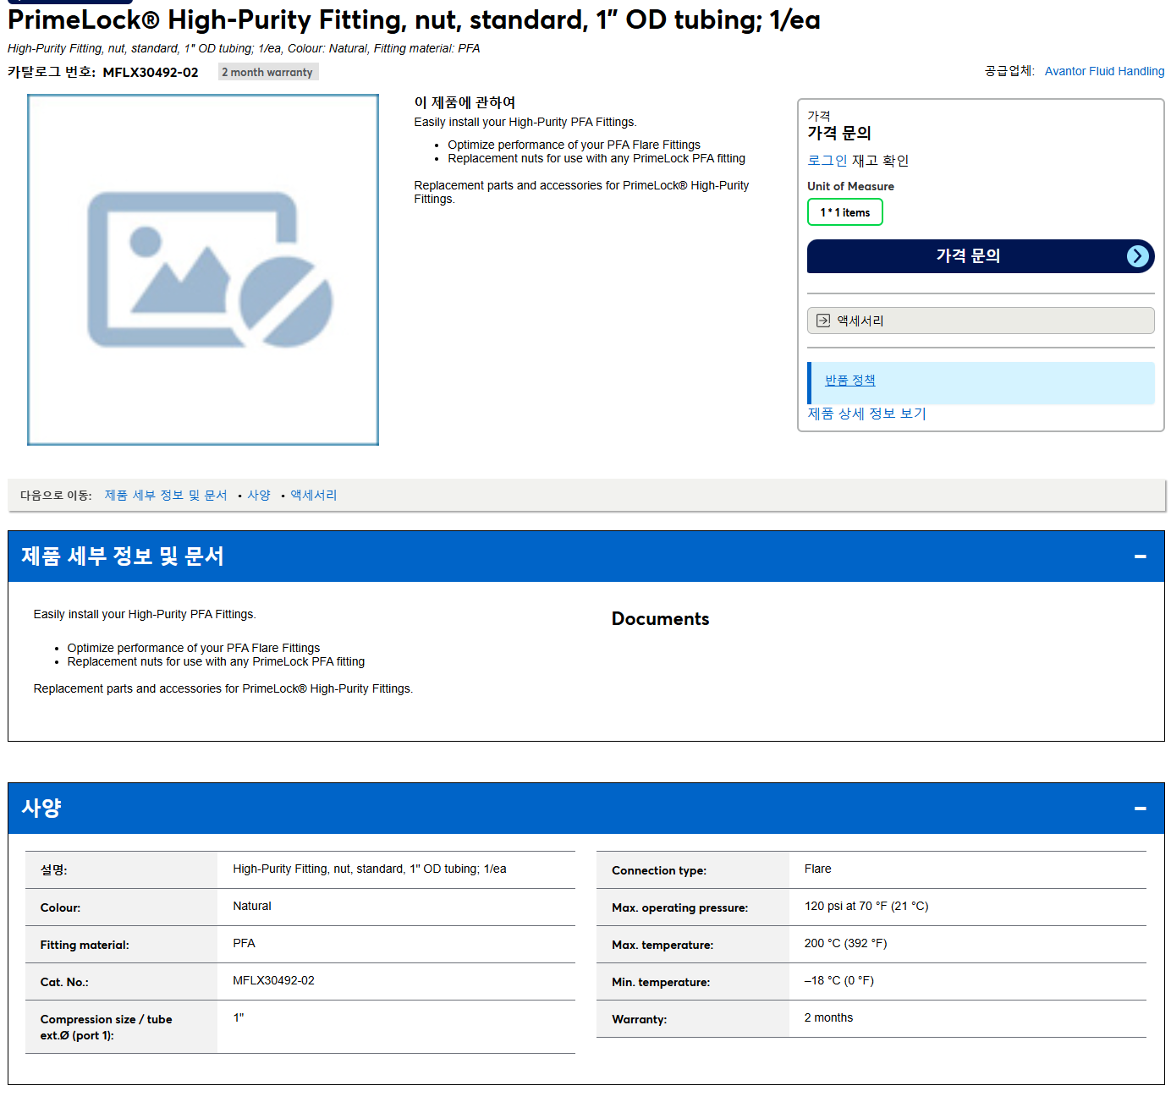This screenshot has height=1102, width=1171.
Task: Select catalog number MFLX30492-02 at top
Action: (x=151, y=73)
